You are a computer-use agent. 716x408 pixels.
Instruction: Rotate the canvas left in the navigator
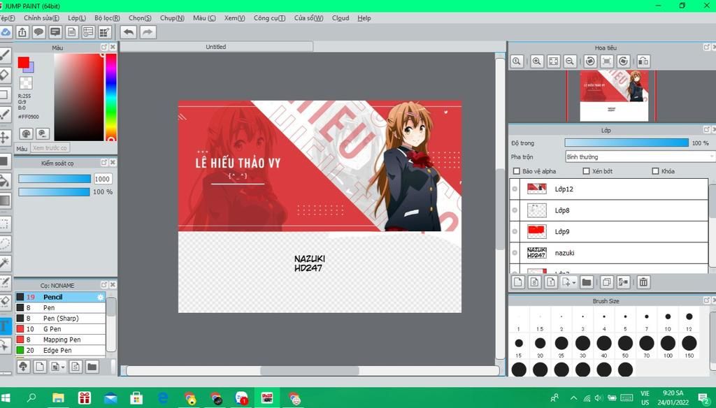(x=590, y=61)
